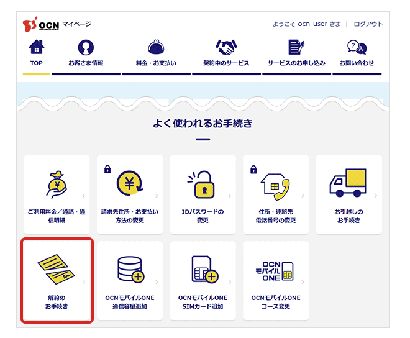Click chevron on 請求先住所 card
410x338 pixels.
(x=157, y=196)
